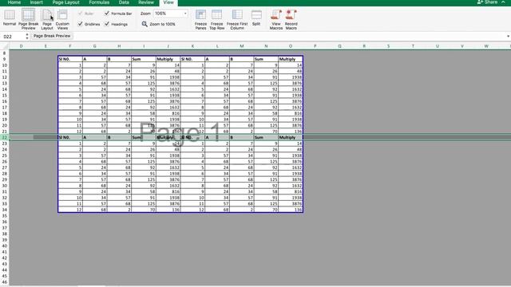This screenshot has height=287, width=511.
Task: Click the Select All corner triangle
Action: [5, 46]
